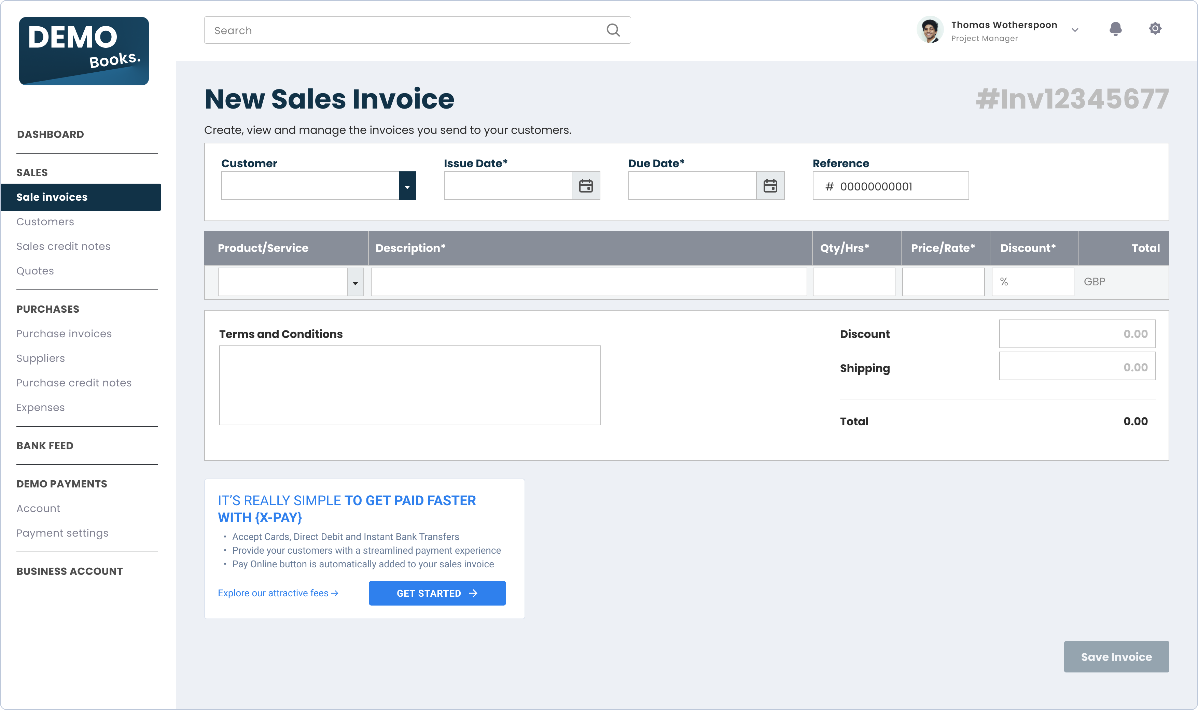
Task: Open Purchase invoices
Action: 64,334
